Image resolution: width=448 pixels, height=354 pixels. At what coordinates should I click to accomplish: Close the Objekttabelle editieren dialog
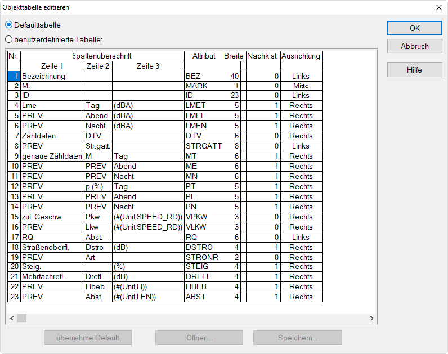pyautogui.click(x=439, y=7)
